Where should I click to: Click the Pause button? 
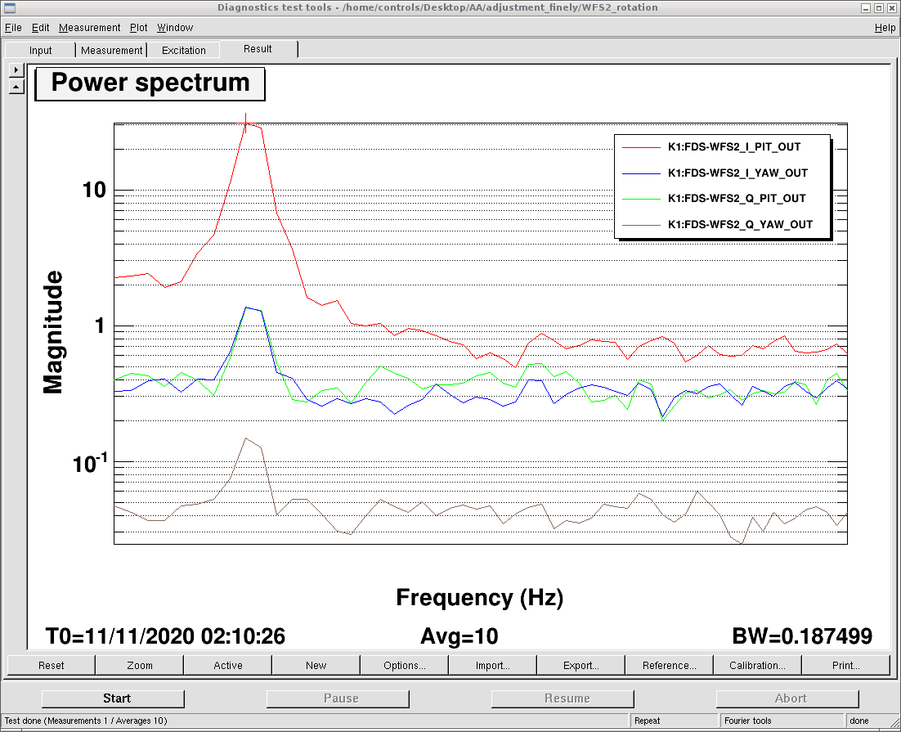click(x=338, y=698)
